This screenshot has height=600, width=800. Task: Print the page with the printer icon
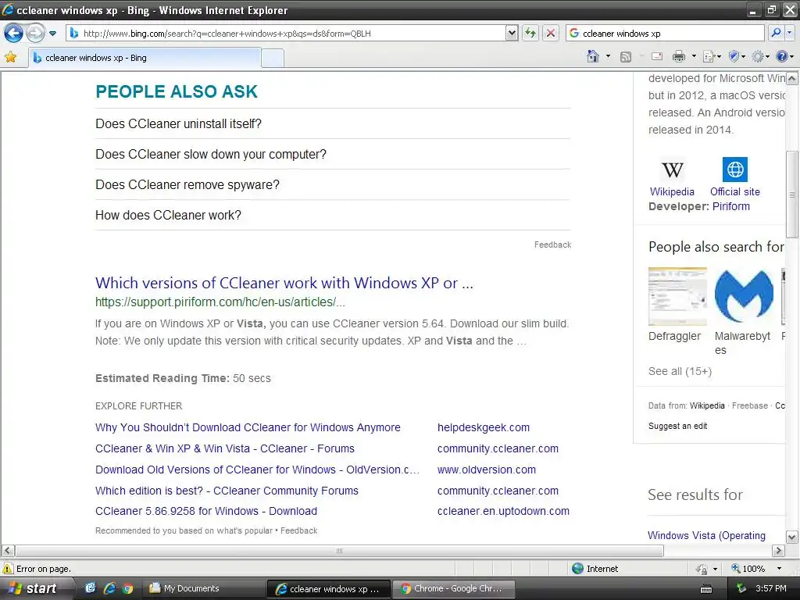coord(679,56)
